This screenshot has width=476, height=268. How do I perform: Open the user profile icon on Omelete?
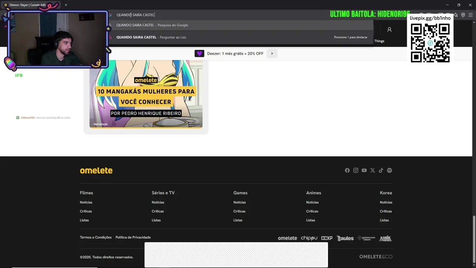(389, 29)
